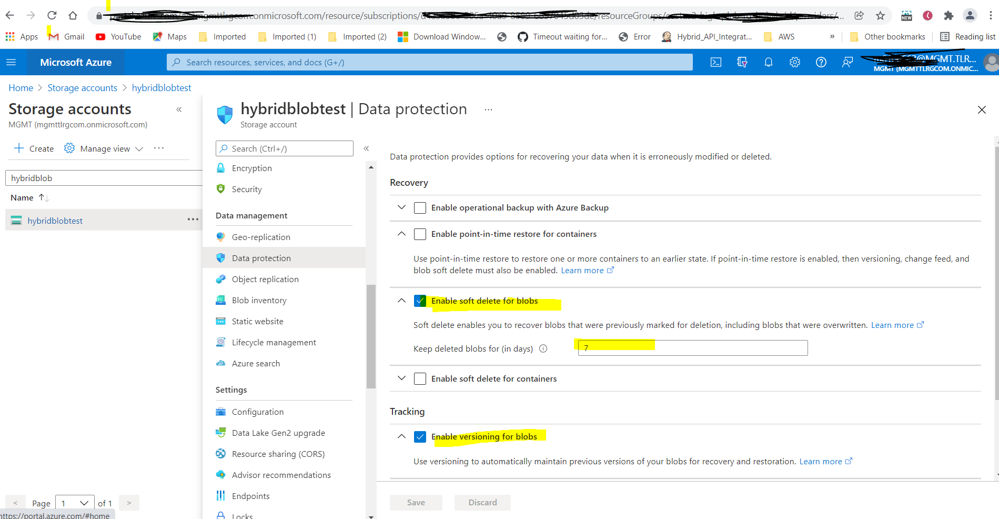
Task: Open Static website settings
Action: [257, 321]
